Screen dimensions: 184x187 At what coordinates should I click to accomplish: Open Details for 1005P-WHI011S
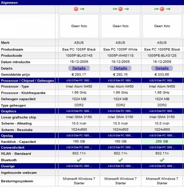point(121,68)
